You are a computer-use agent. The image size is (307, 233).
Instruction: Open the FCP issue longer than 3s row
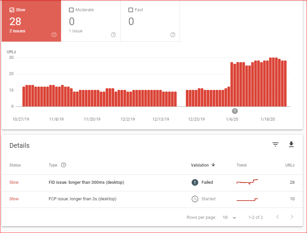click(x=152, y=199)
